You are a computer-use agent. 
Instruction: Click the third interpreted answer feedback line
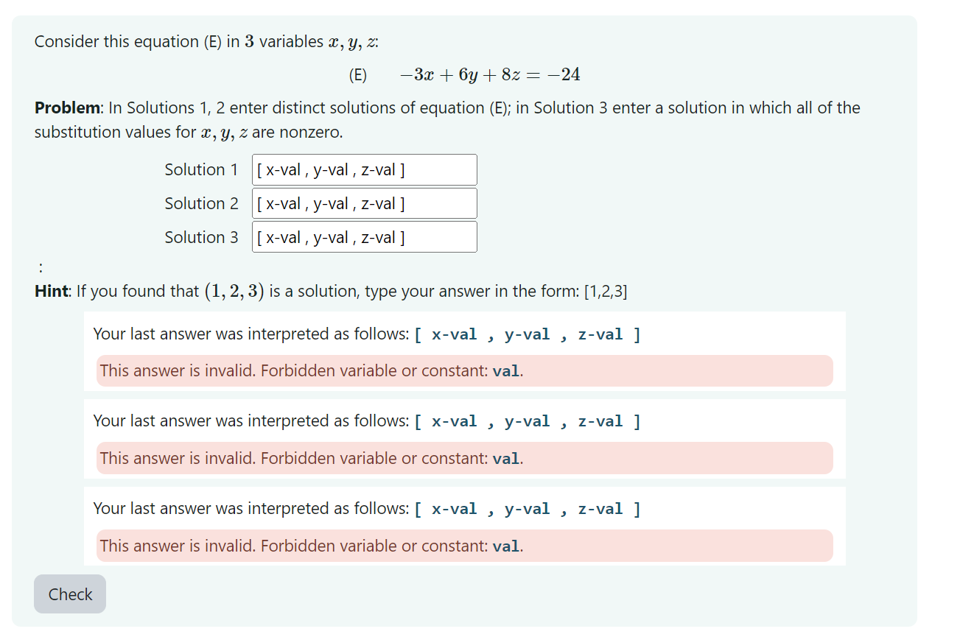pyautogui.click(x=366, y=508)
